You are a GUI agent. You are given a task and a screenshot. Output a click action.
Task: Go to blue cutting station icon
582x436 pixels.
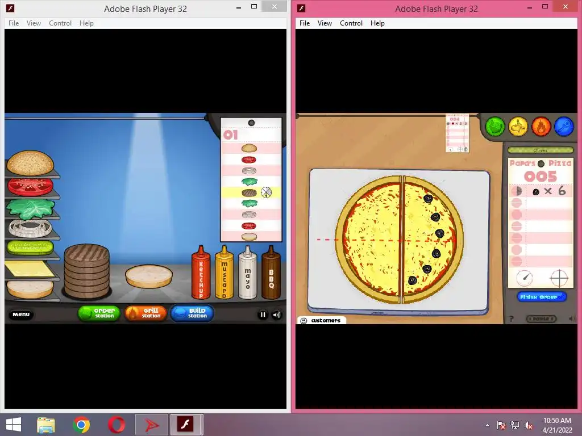click(564, 127)
